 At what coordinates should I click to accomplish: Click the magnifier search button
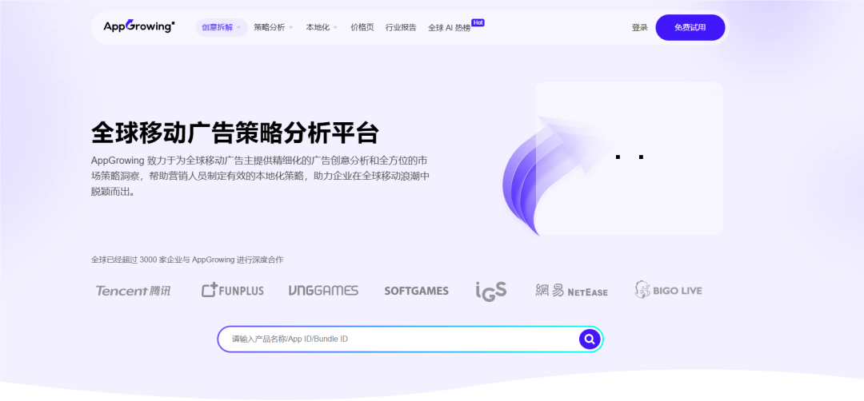click(x=589, y=339)
